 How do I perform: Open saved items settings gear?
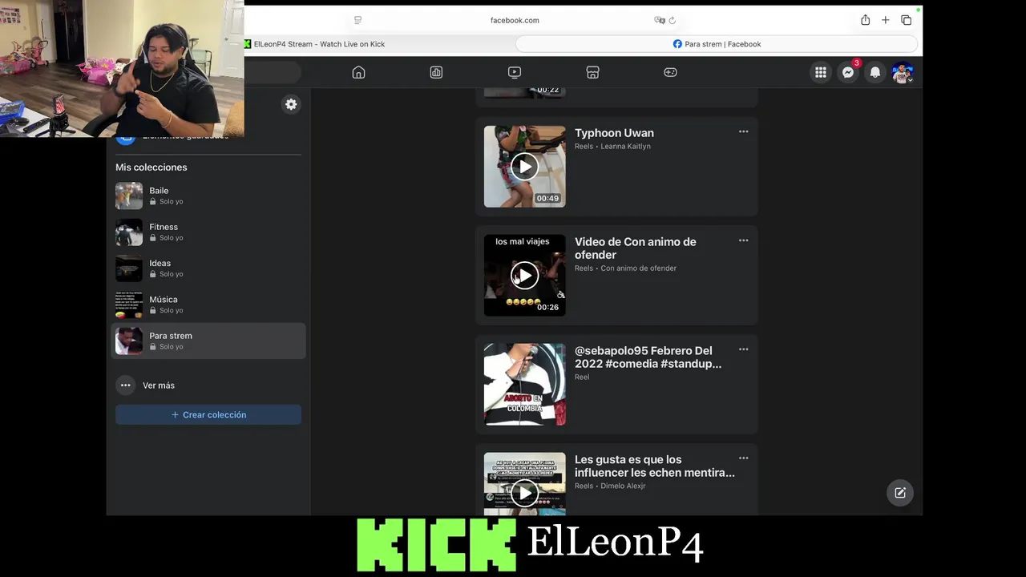pos(291,104)
